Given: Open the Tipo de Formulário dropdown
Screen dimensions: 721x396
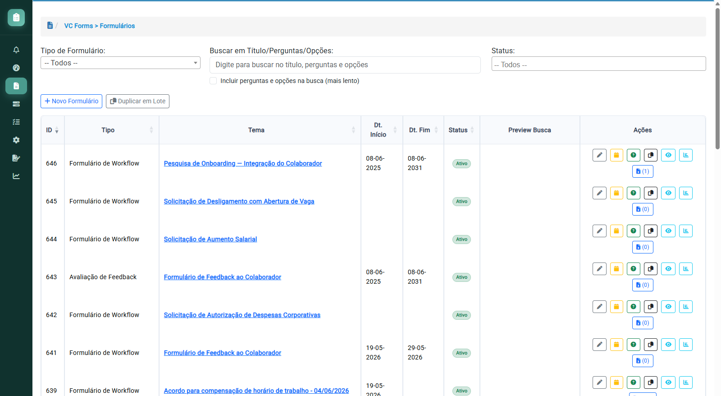Looking at the screenshot, I should click(x=120, y=63).
